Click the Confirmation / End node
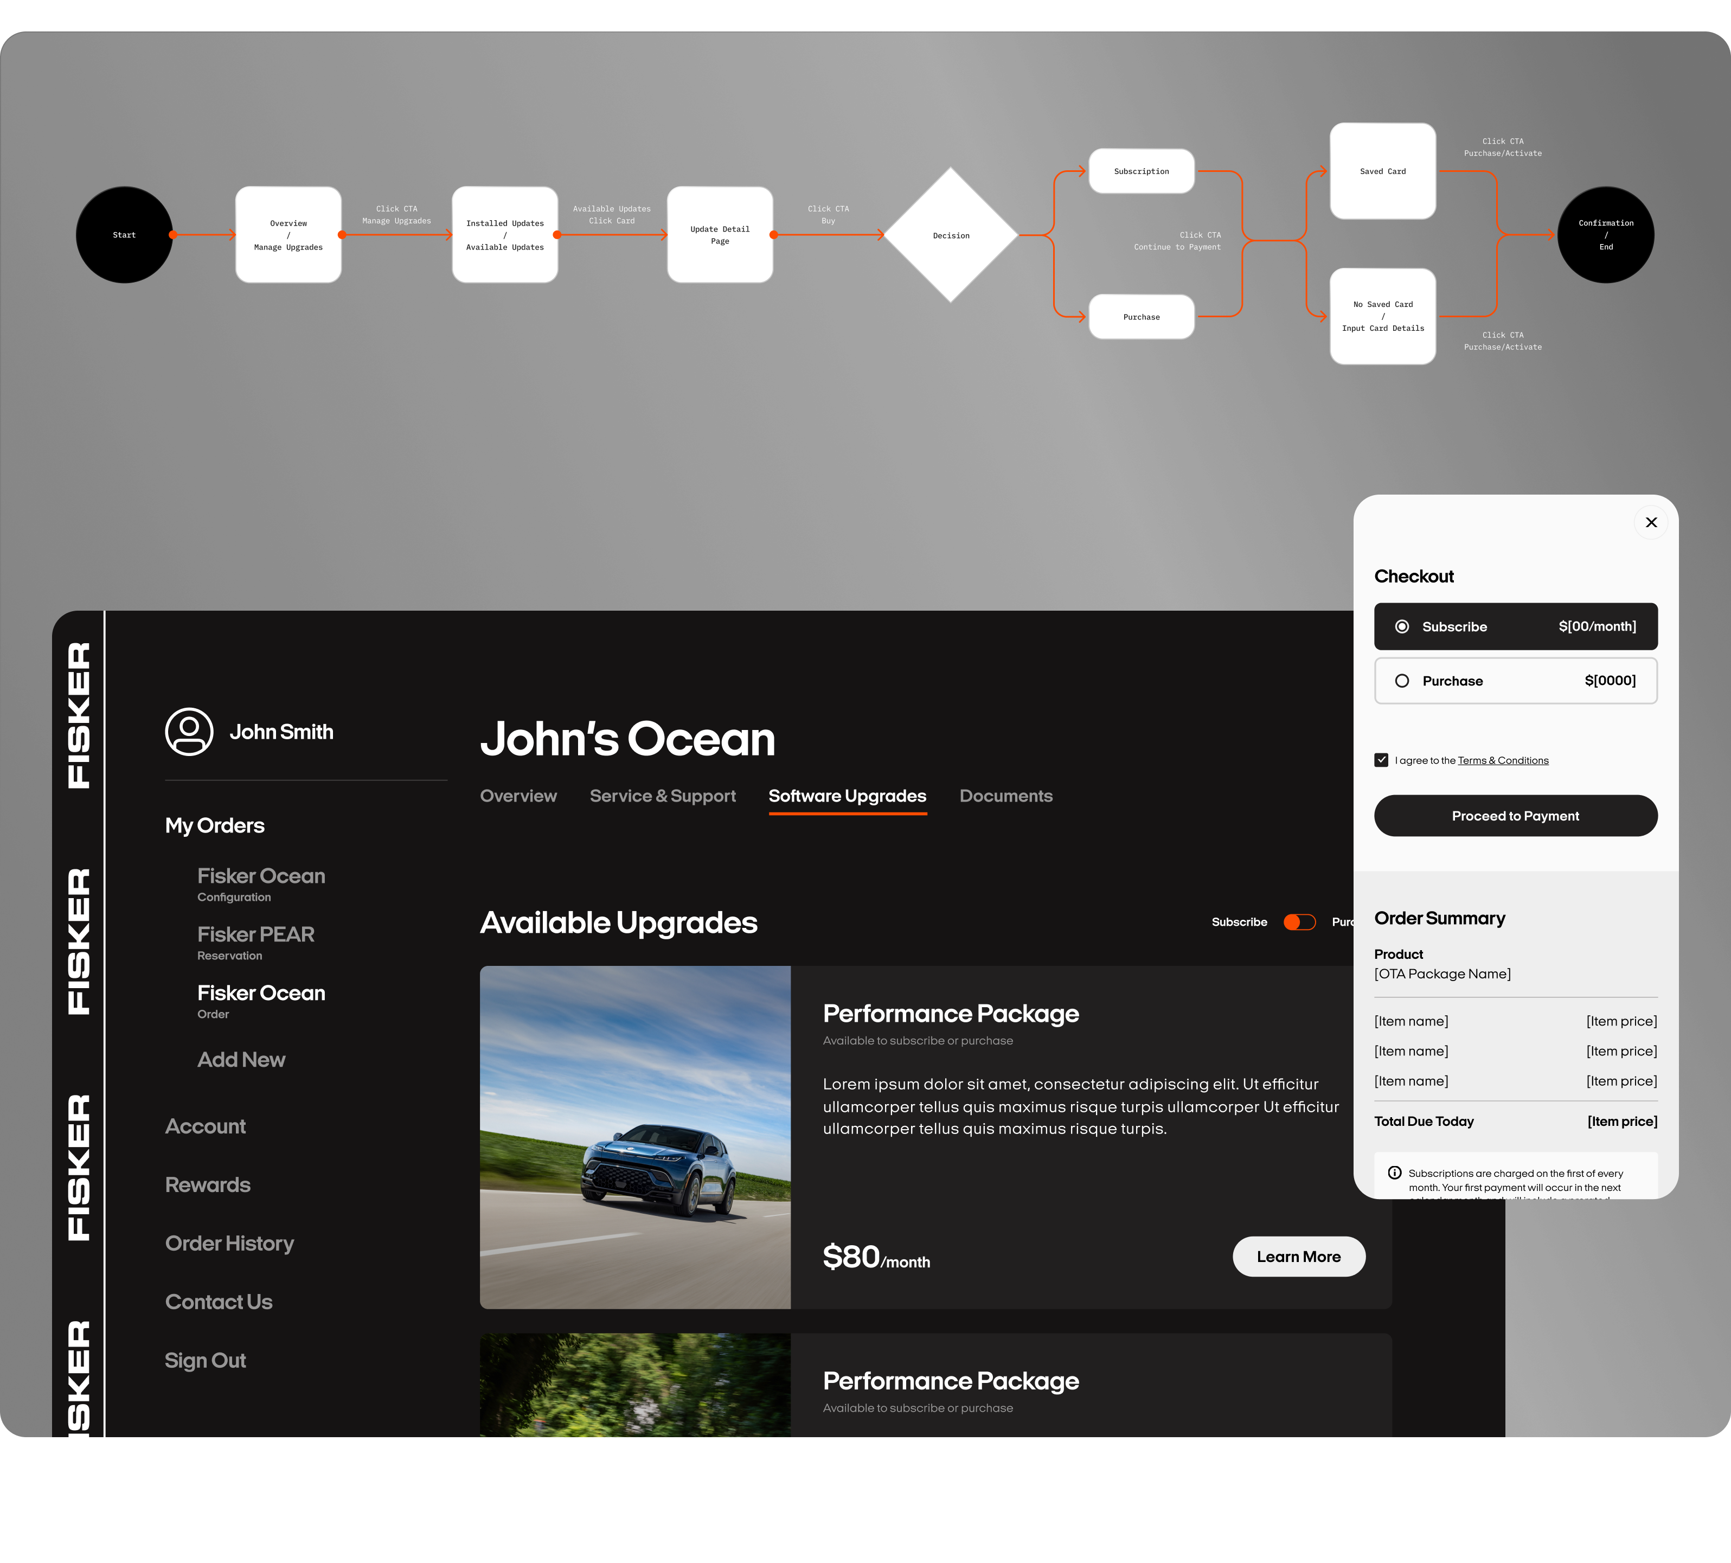1731x1563 pixels. point(1606,234)
